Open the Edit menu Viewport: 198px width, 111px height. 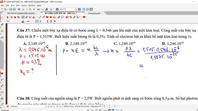(x=7, y=6)
